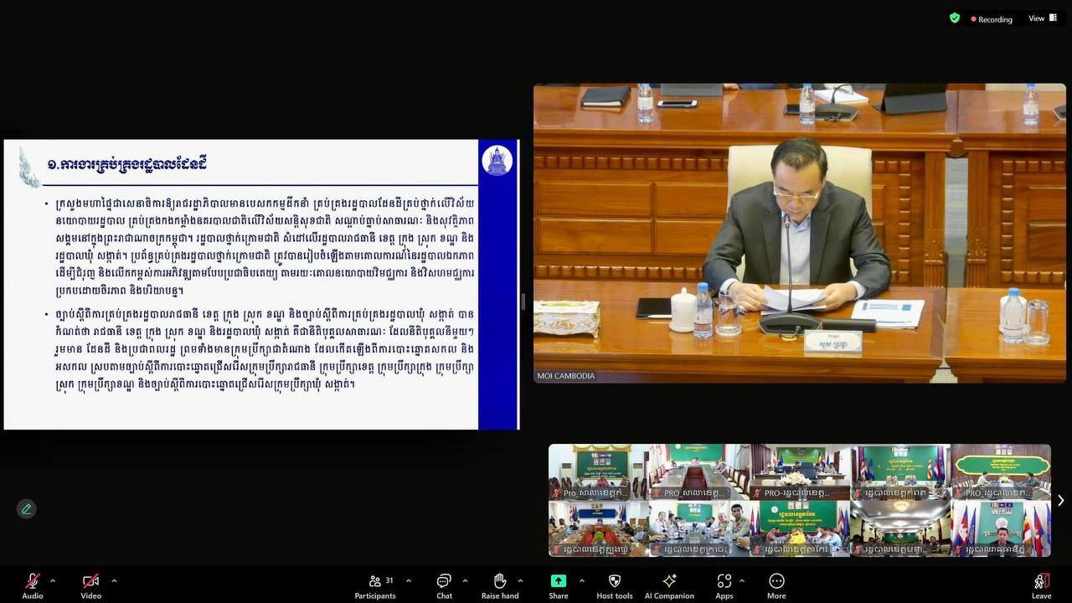
Task: Click the green Share screen button
Action: click(558, 581)
